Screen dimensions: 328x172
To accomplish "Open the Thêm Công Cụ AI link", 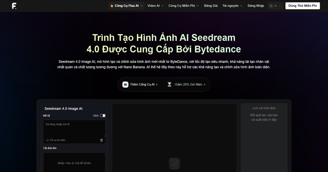I will click(x=140, y=84).
